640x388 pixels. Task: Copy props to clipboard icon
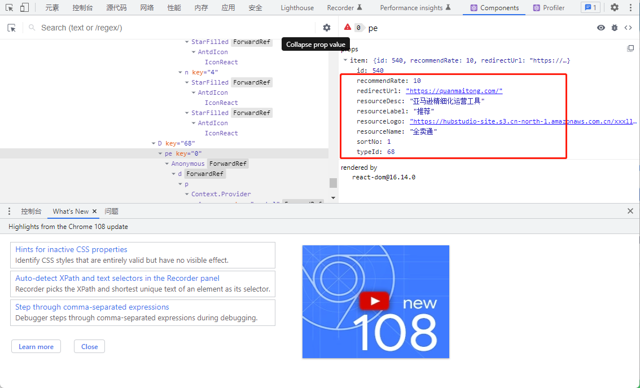(630, 48)
